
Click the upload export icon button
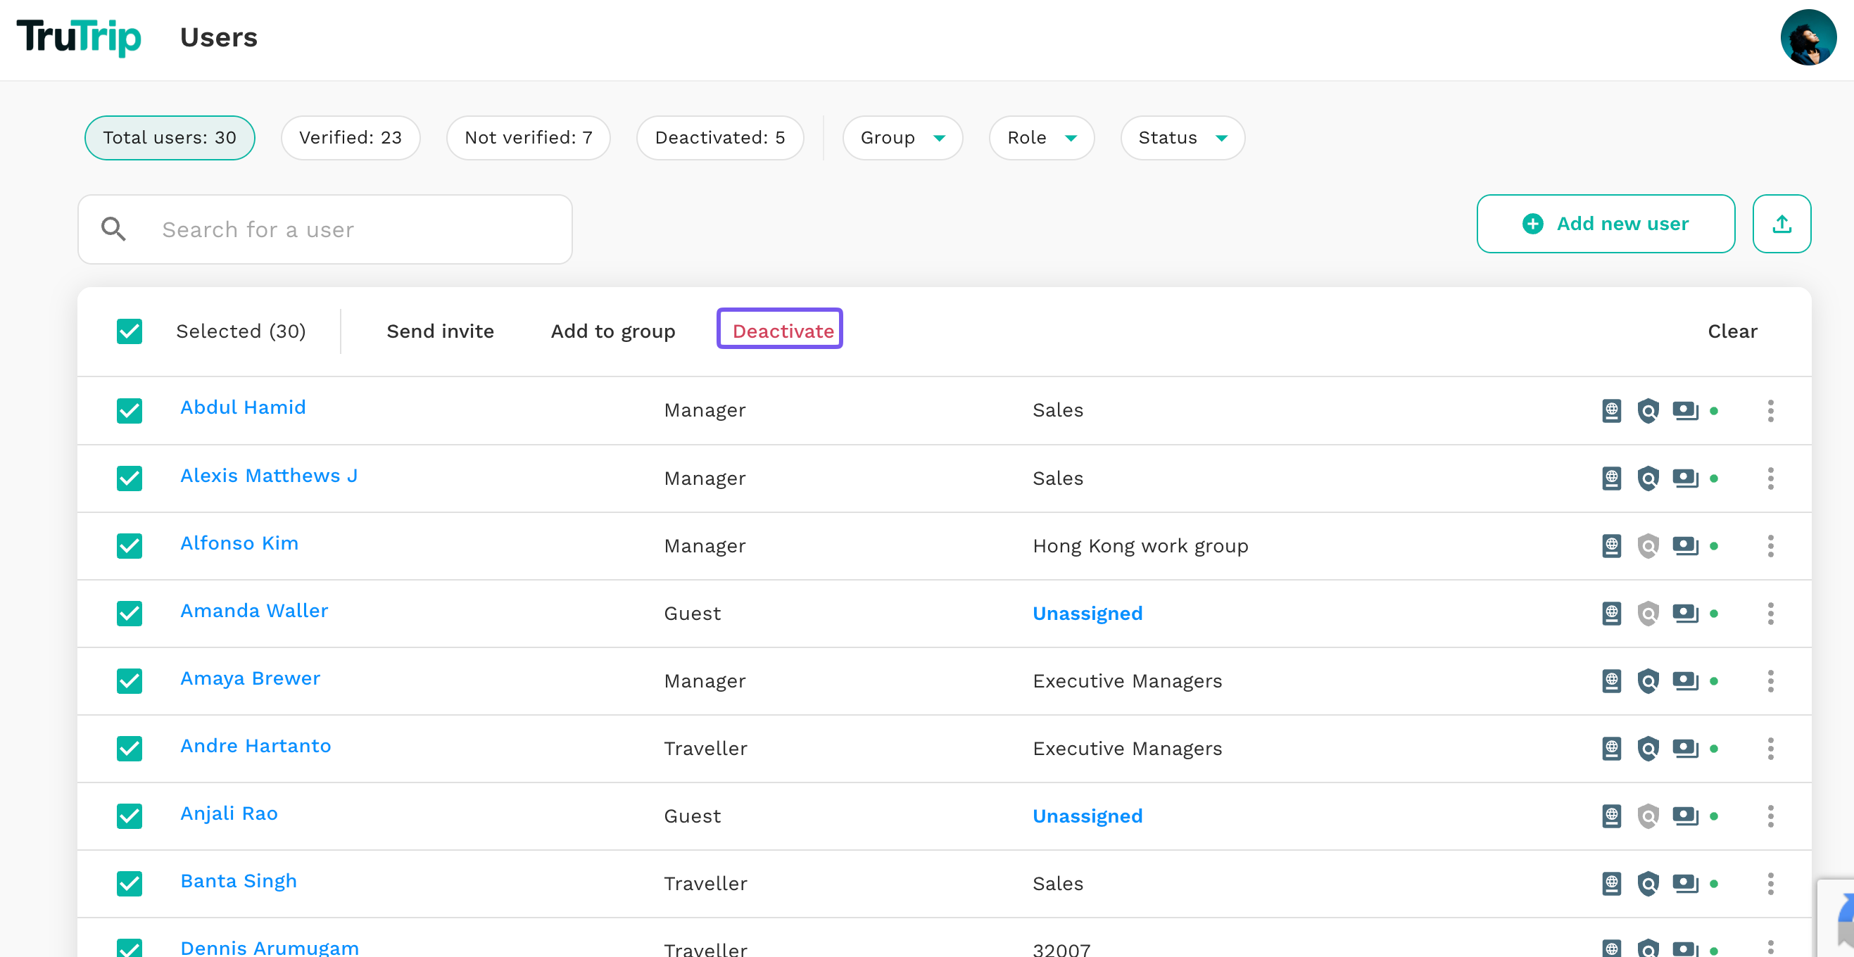tap(1782, 224)
